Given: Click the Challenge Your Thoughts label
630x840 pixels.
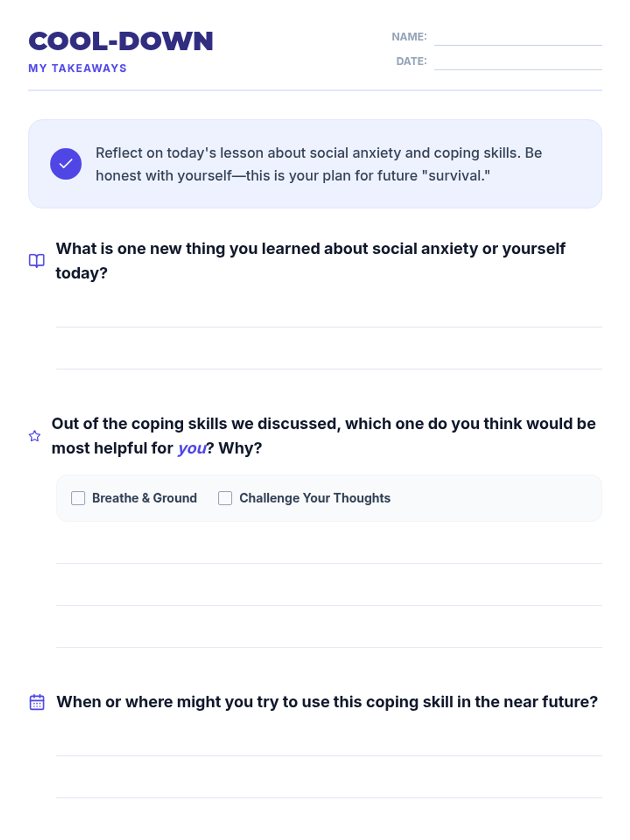Looking at the screenshot, I should point(314,498).
